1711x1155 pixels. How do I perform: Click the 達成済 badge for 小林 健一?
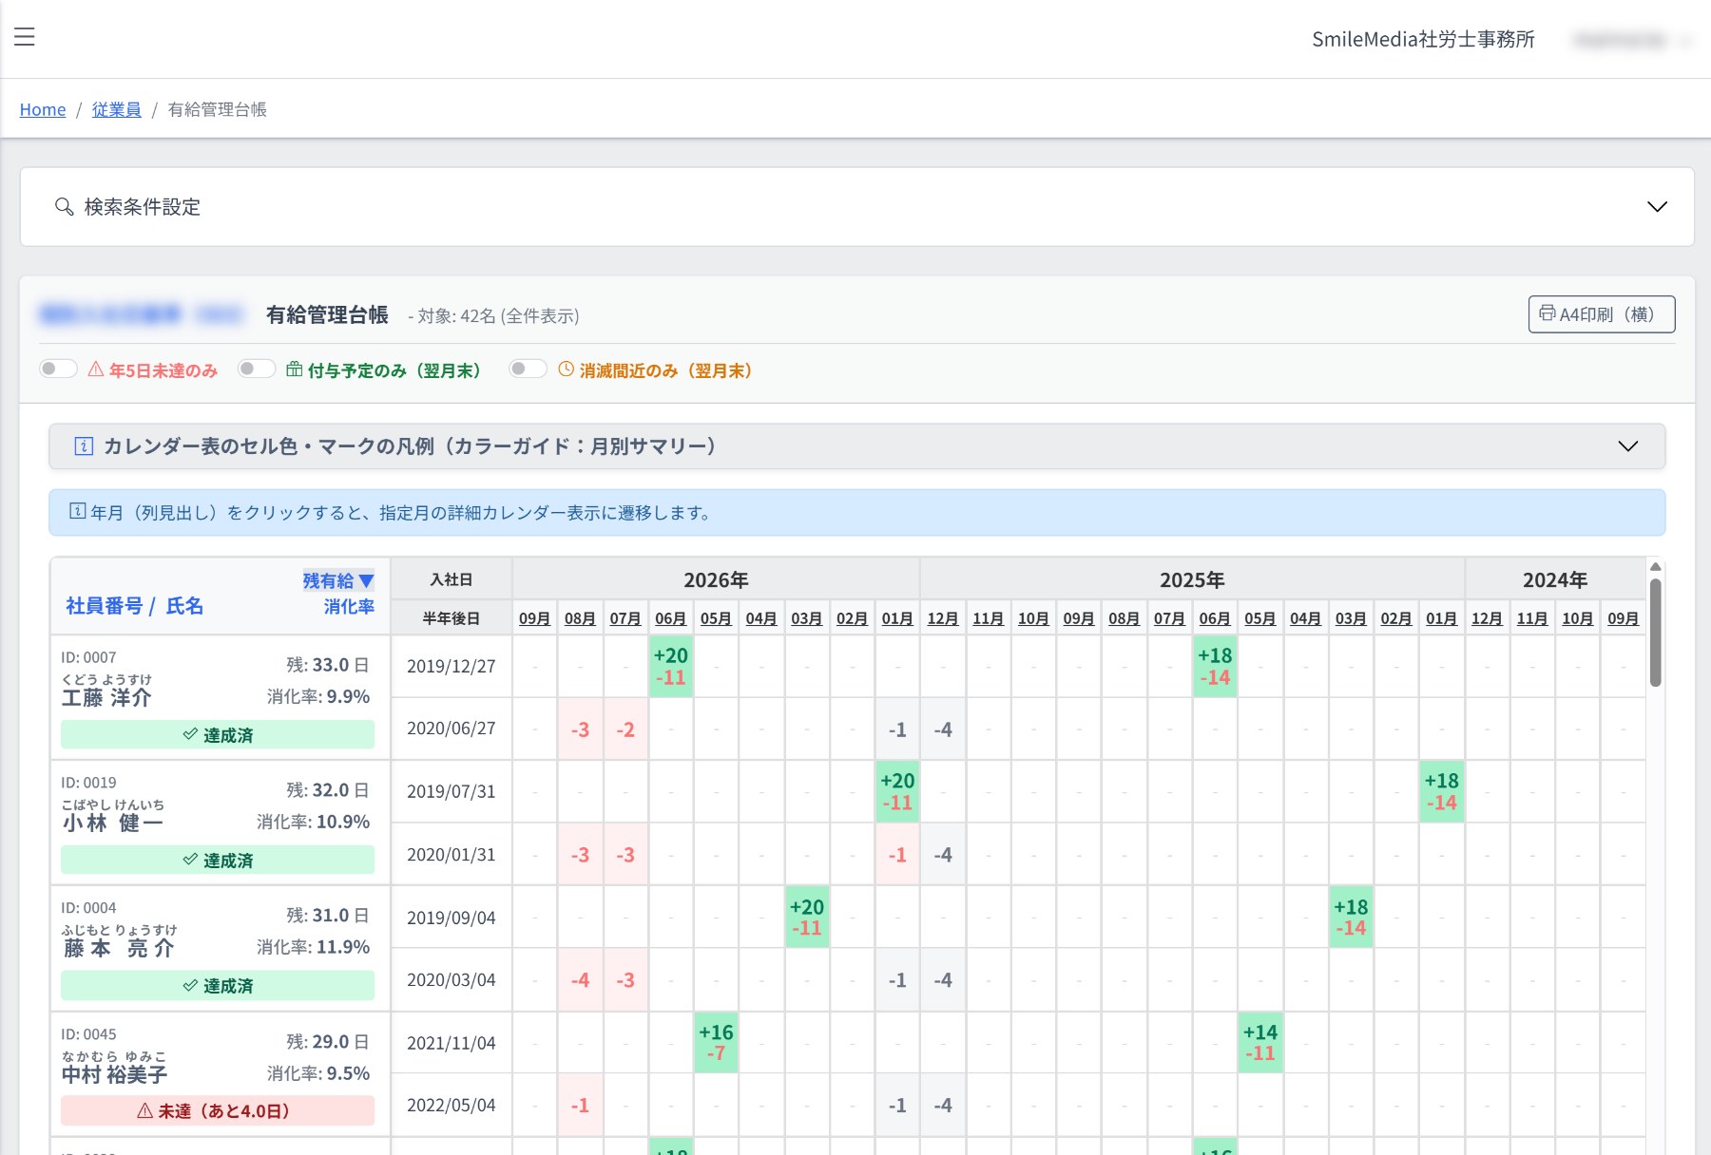pyautogui.click(x=218, y=860)
